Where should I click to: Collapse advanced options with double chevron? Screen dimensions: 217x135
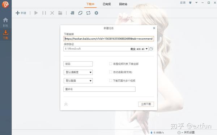click(x=66, y=104)
